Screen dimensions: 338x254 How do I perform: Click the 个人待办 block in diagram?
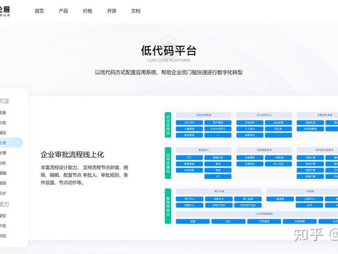(250, 129)
